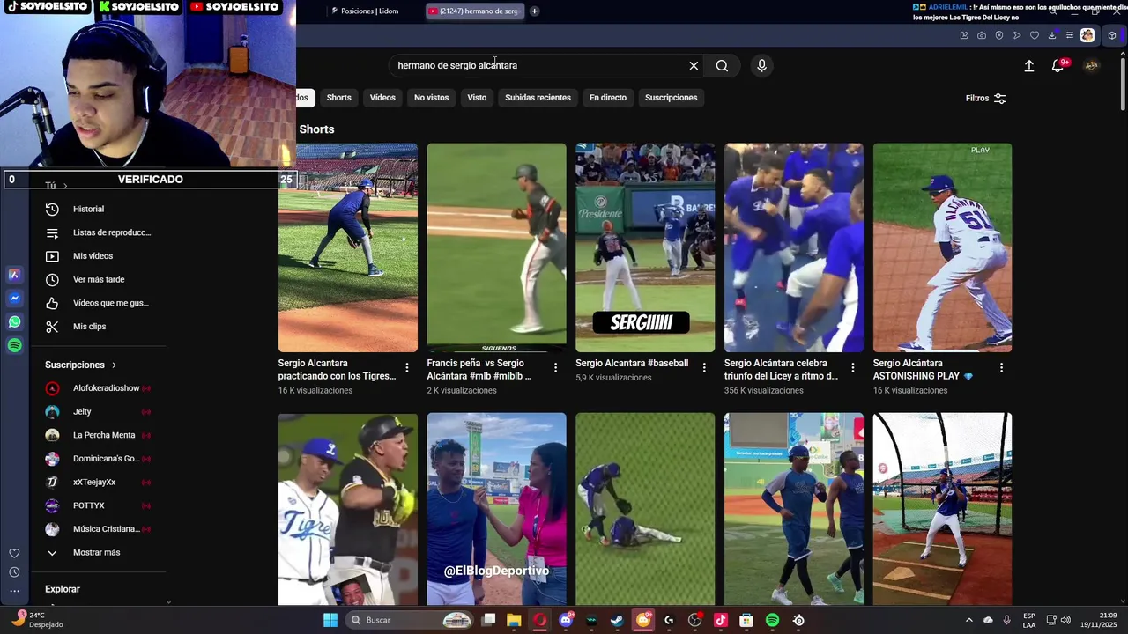
Task: Click the heart bookmark icon in address bar
Action: coord(1035,35)
